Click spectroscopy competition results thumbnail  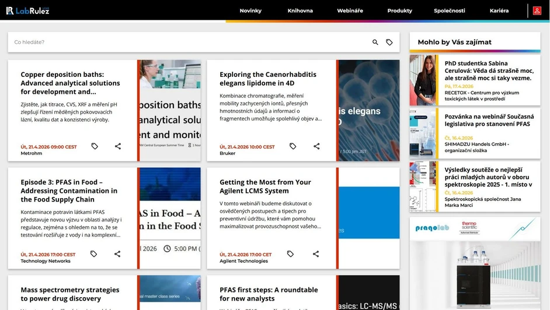(x=424, y=186)
